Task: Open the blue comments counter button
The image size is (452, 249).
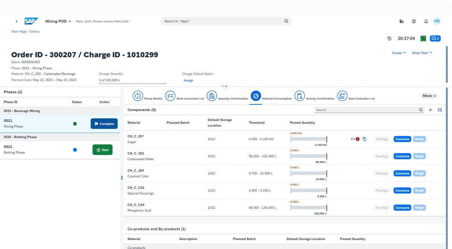Action: pyautogui.click(x=435, y=38)
